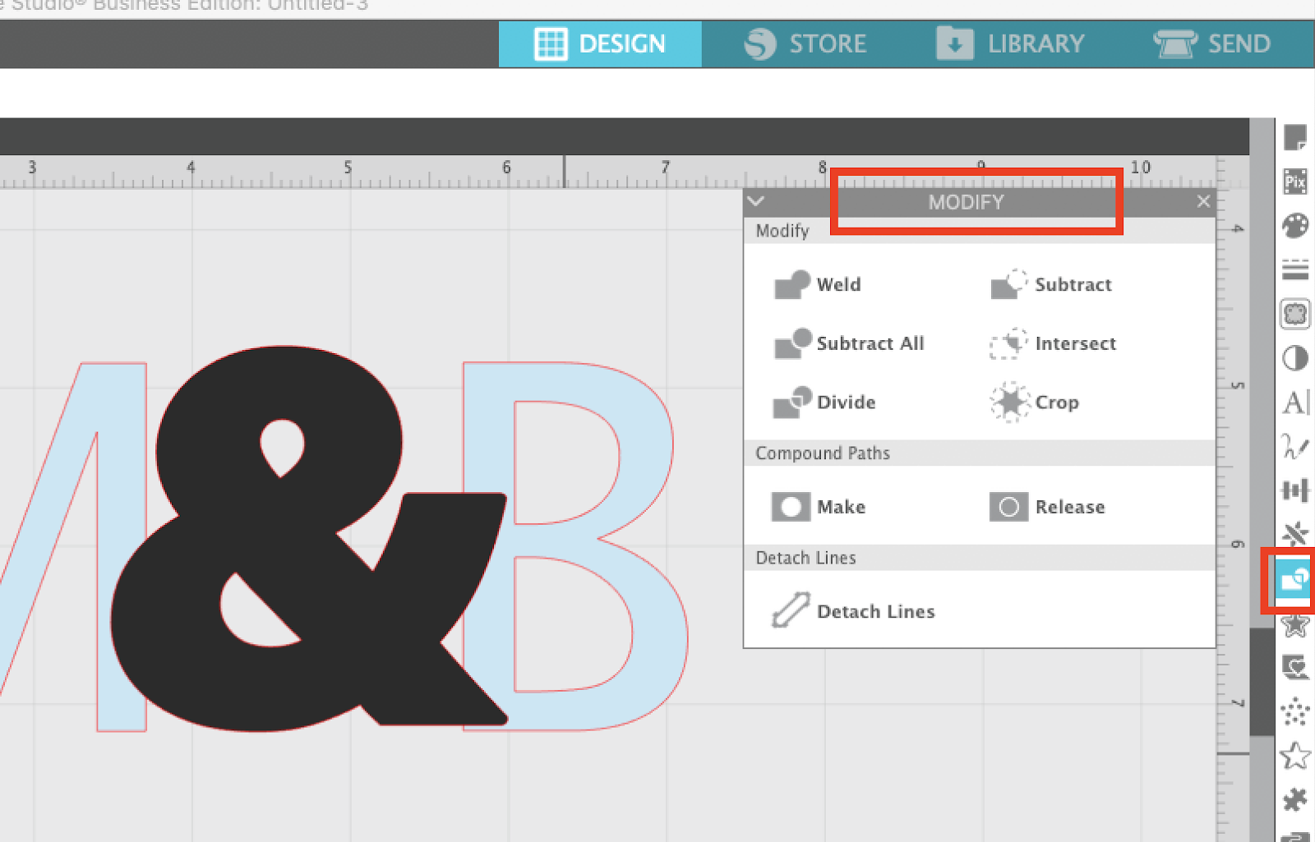
Task: Open the Text Style panel
Action: click(x=1294, y=403)
